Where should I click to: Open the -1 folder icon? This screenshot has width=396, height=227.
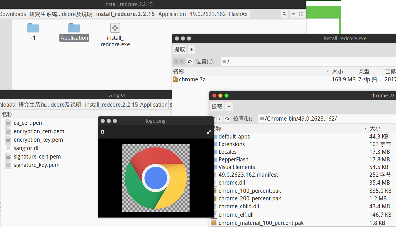(x=33, y=28)
